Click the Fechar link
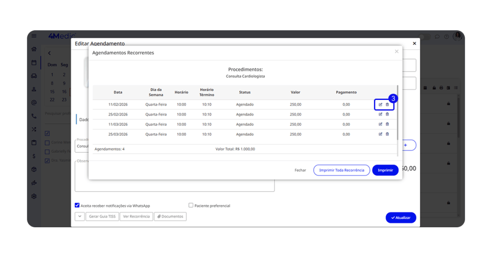This screenshot has width=492, height=258. coord(300,170)
